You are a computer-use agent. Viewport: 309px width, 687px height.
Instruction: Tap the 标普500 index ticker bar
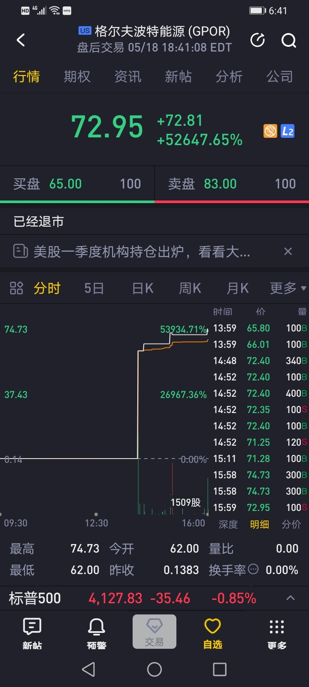point(154,598)
